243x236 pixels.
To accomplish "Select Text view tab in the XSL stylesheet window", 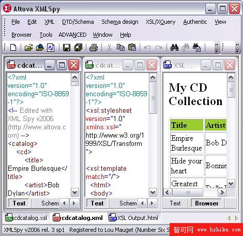I will coord(97,203).
